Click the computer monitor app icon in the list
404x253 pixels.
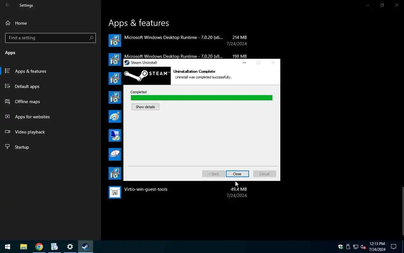tap(115, 135)
